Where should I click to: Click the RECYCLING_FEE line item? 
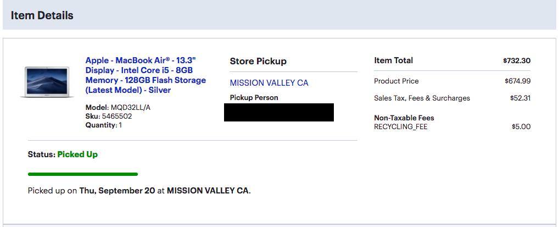point(400,126)
